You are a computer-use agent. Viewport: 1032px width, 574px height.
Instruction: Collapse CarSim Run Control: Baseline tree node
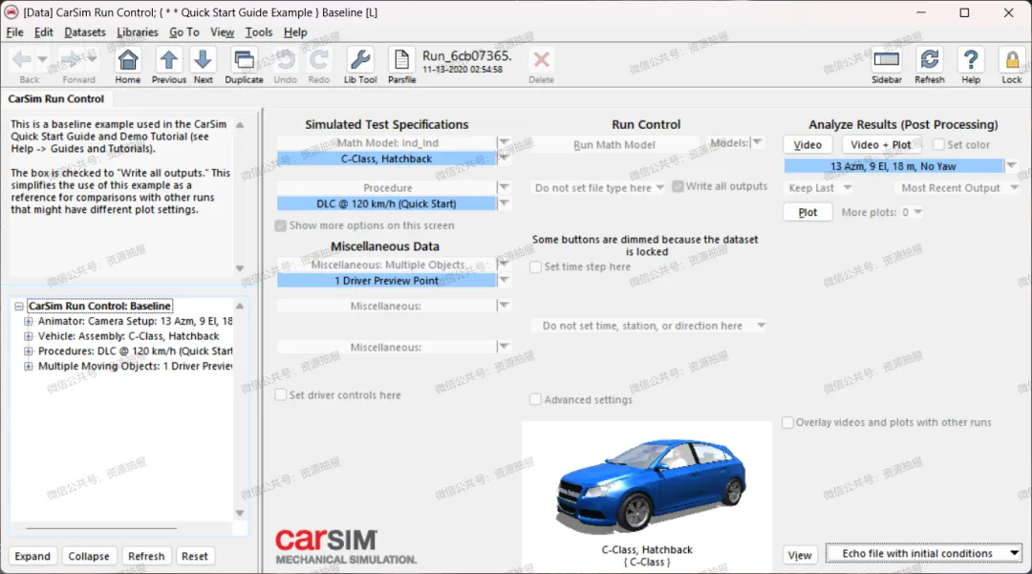19,307
